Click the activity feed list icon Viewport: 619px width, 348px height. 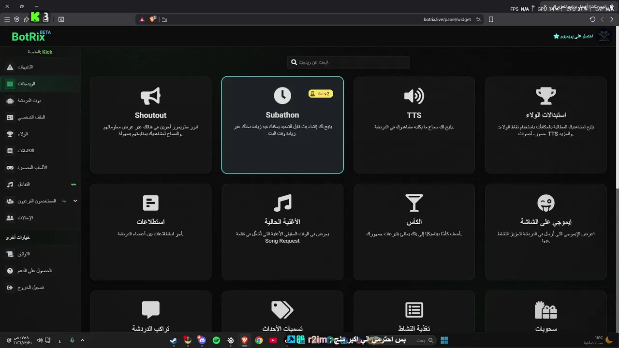[414, 310]
